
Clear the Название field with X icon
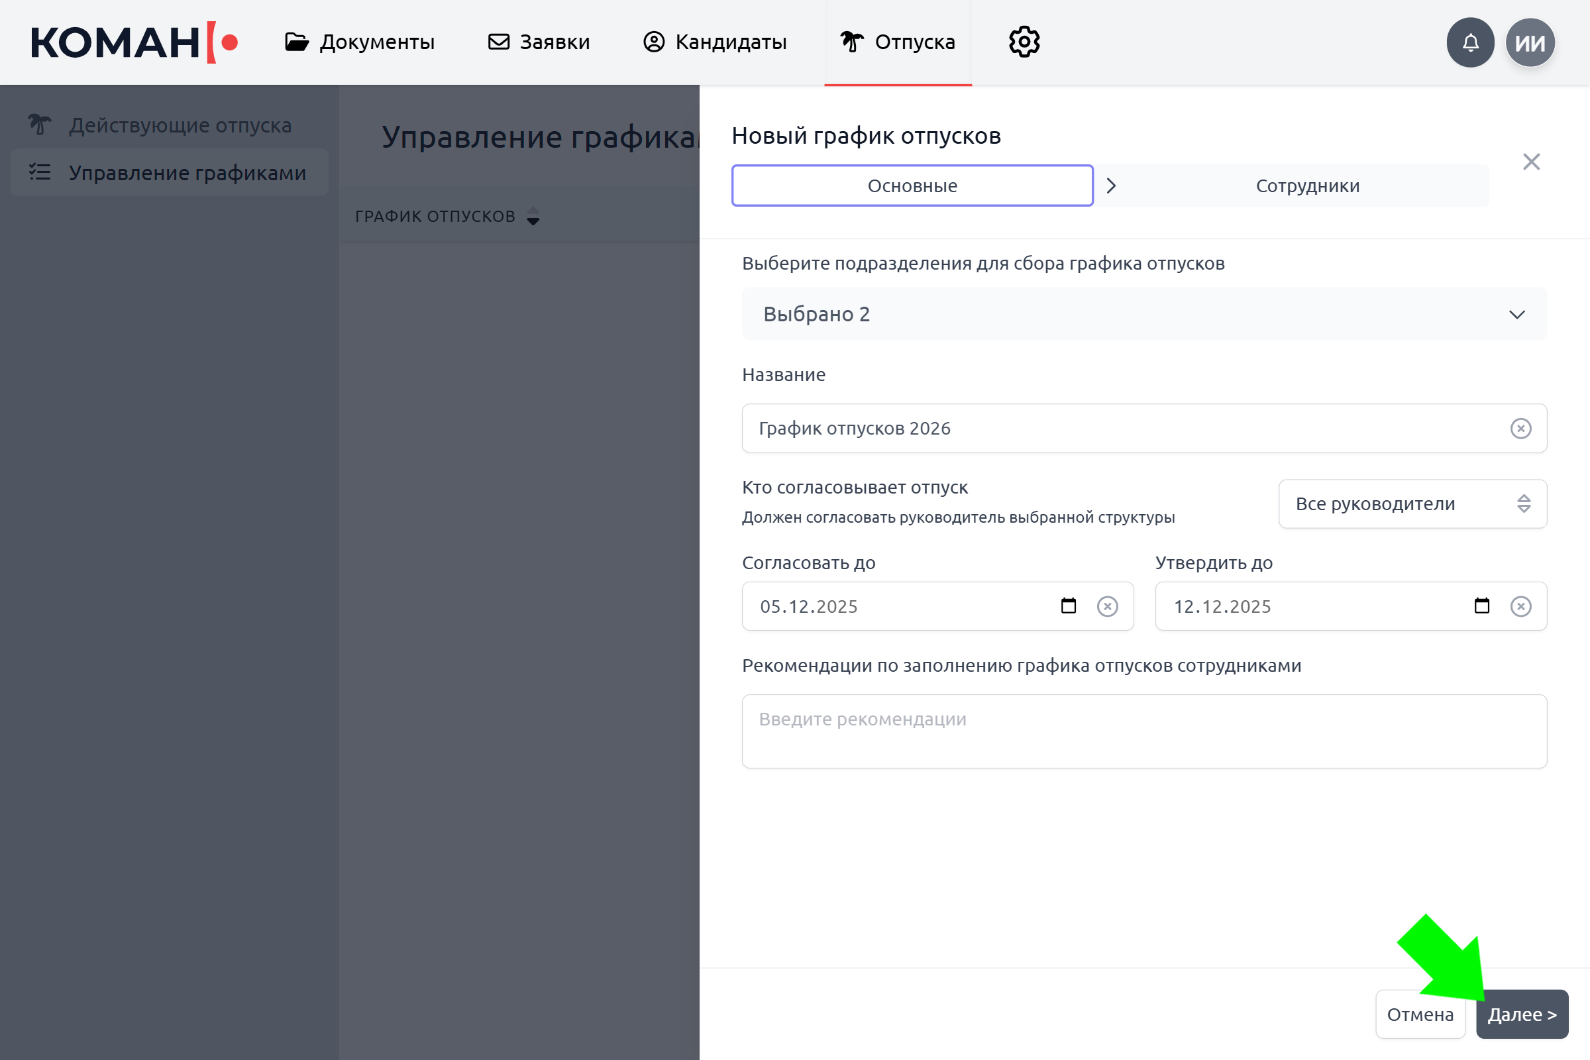pyautogui.click(x=1520, y=429)
